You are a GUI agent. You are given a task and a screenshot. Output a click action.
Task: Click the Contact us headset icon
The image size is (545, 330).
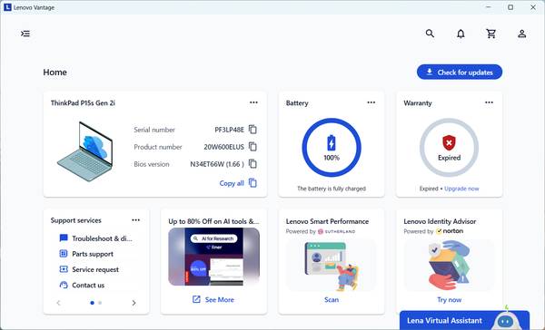coord(64,285)
